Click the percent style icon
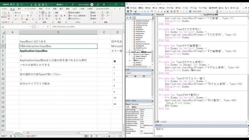 coord(61,16)
